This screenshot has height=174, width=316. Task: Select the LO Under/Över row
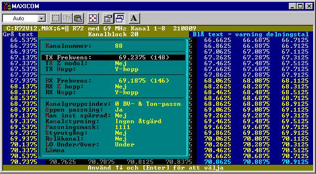(x=113, y=145)
